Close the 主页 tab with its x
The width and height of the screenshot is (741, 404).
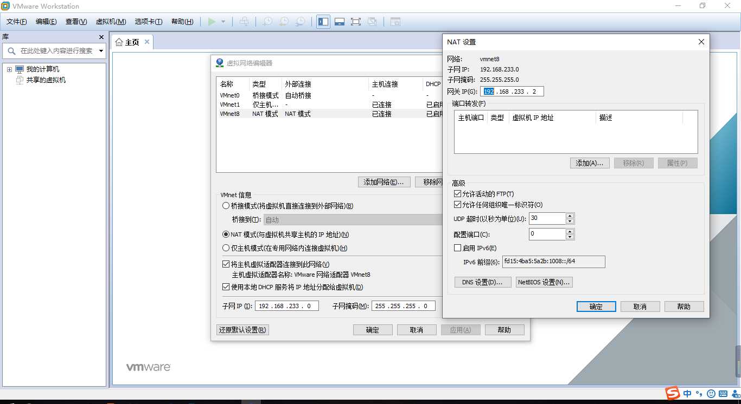146,42
